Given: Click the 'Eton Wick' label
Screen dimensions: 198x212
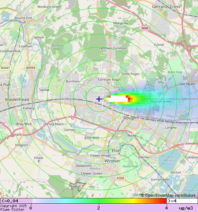Looking at the screenshot, I should click(92, 138).
